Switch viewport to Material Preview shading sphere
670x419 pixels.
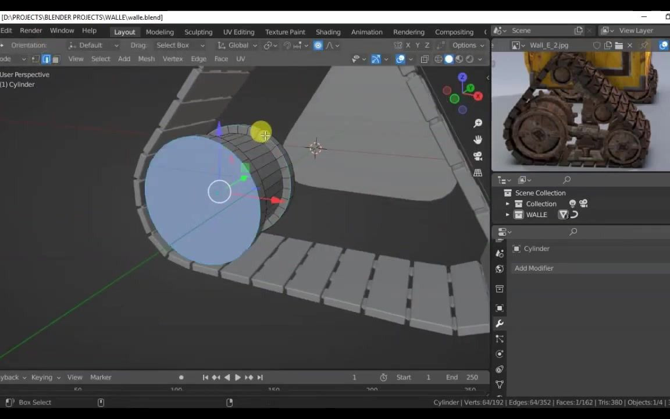[459, 59]
